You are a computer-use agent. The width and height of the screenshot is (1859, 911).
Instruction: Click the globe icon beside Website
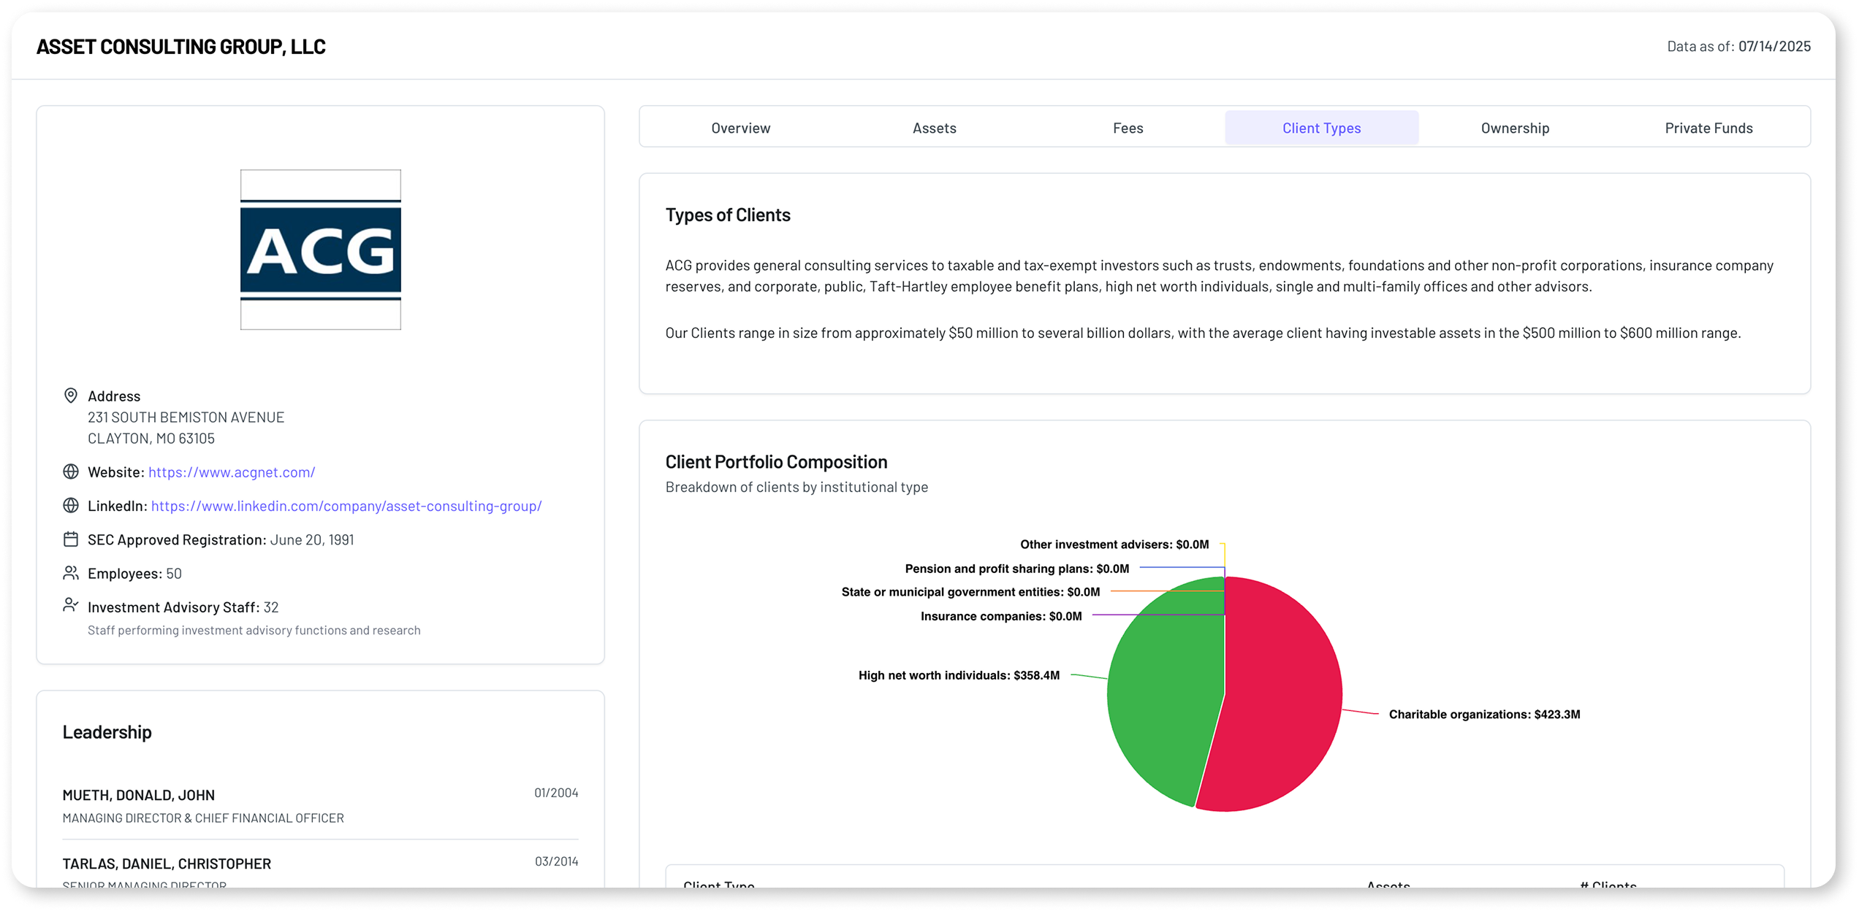click(70, 472)
